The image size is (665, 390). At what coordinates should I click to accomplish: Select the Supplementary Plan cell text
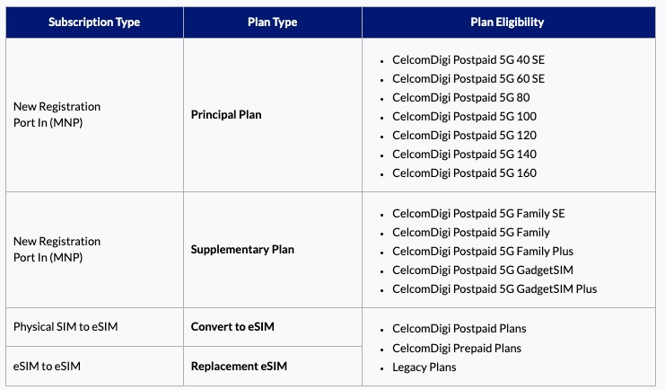242,249
